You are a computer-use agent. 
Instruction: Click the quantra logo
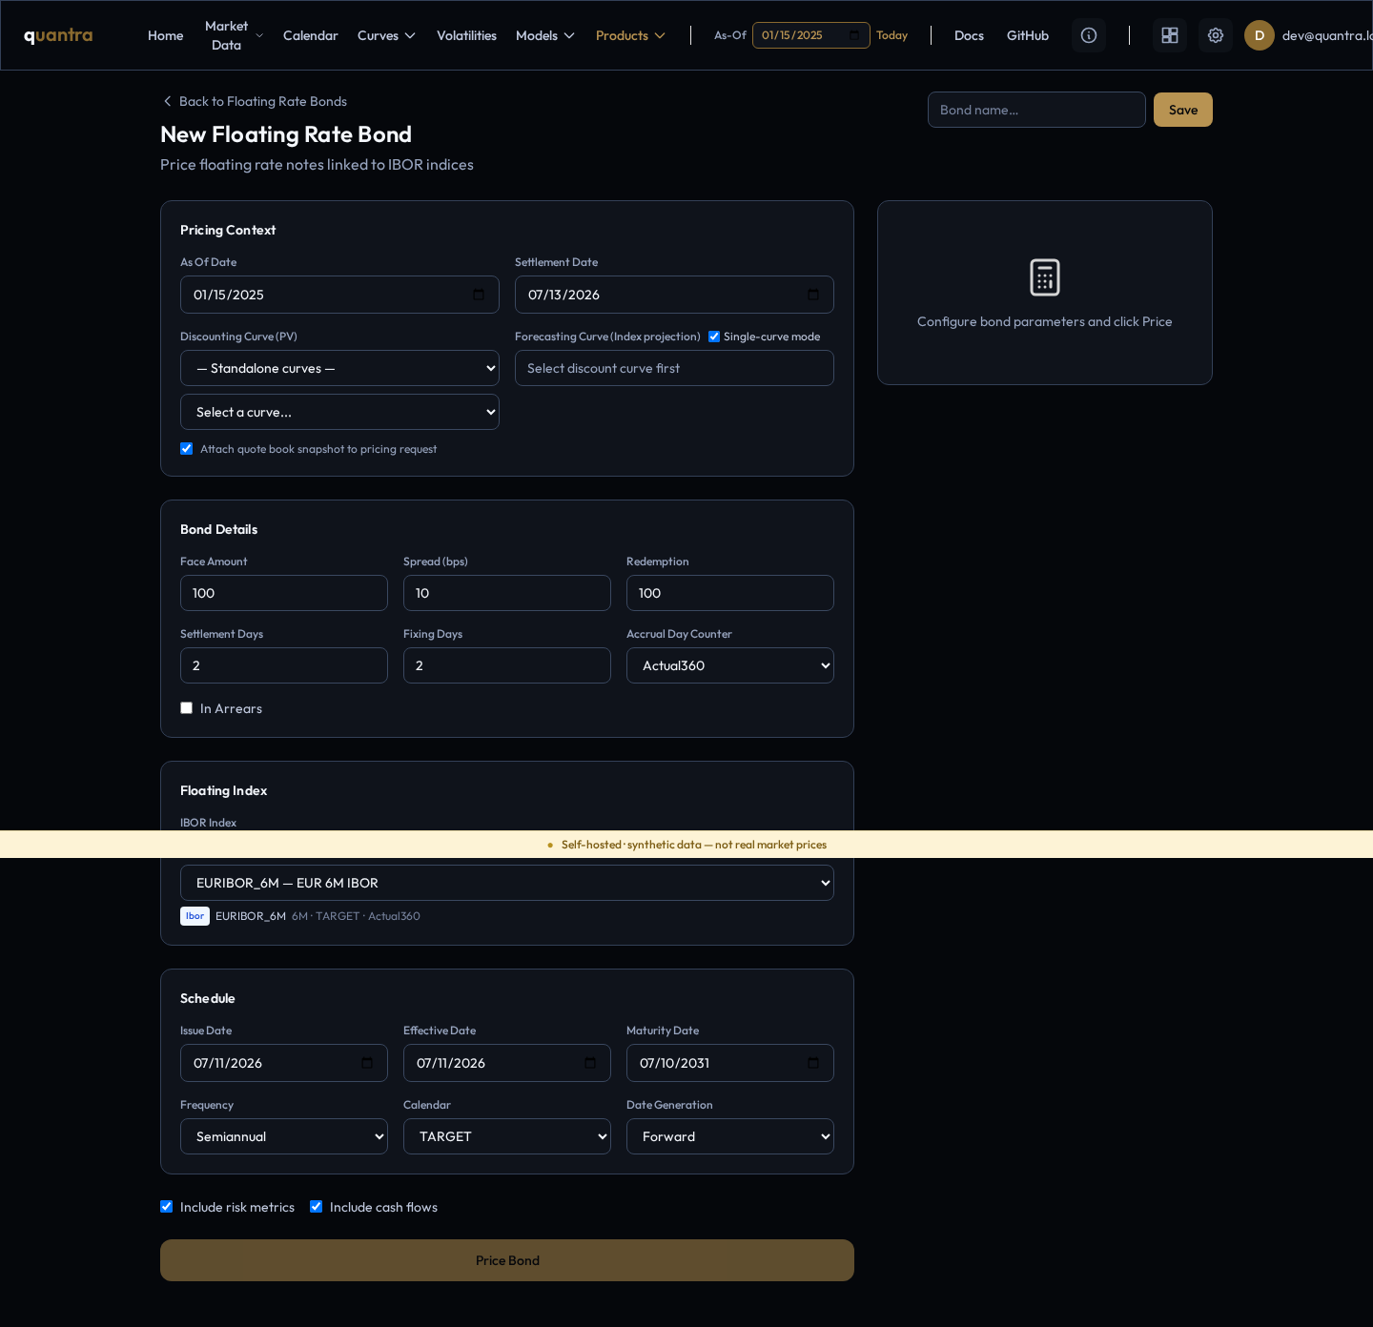tap(58, 35)
